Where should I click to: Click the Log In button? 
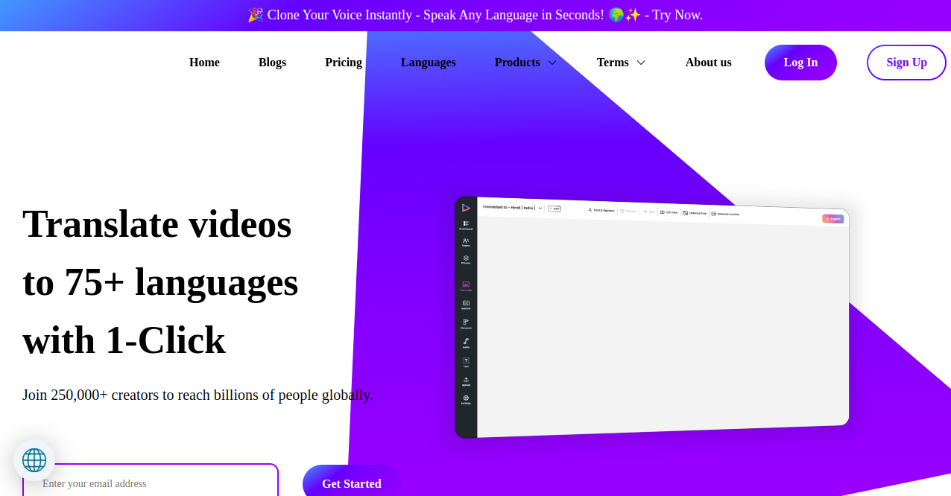(800, 63)
